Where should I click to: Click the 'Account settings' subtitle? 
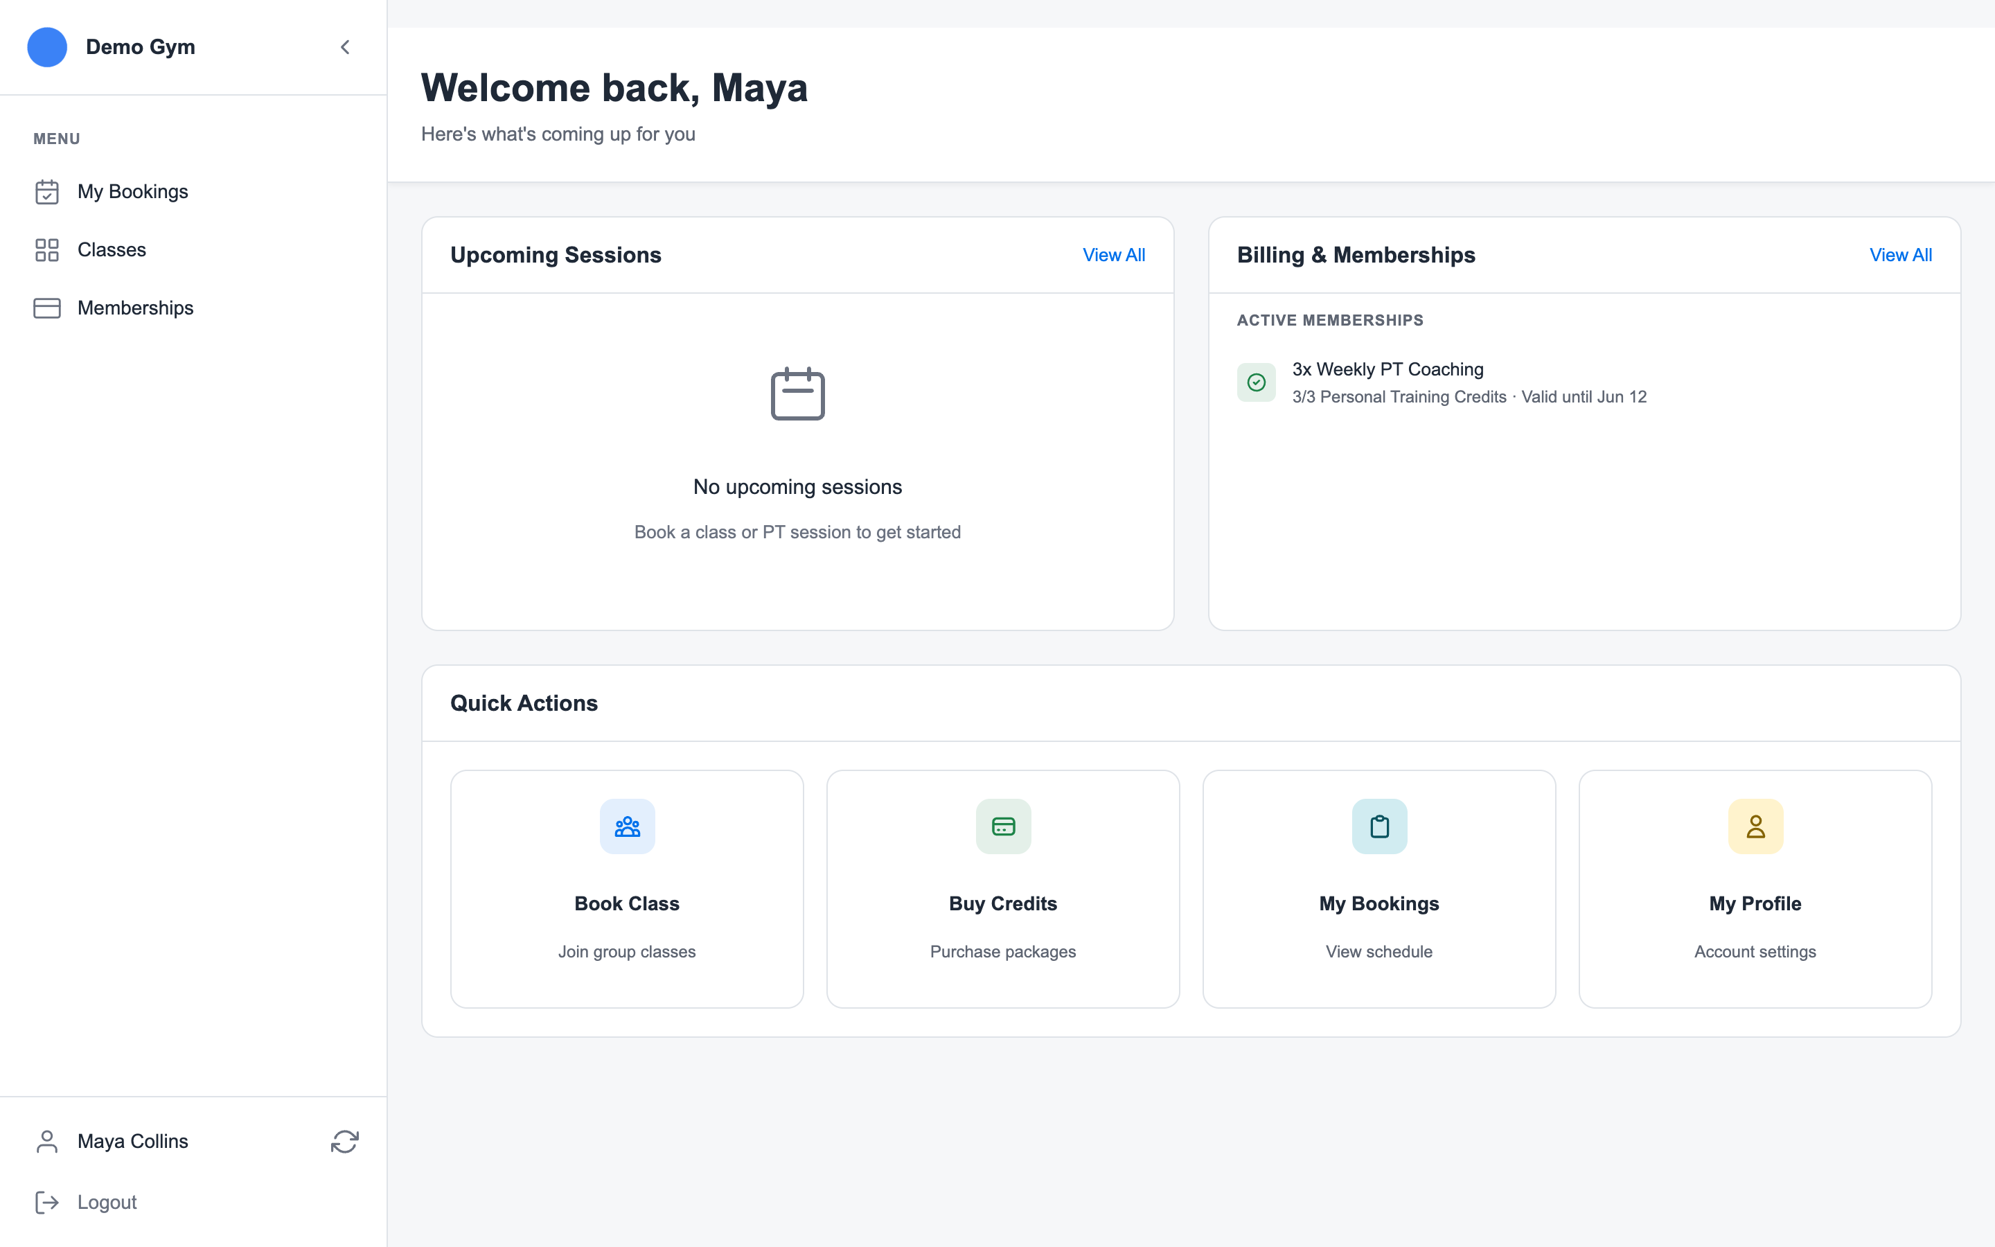tap(1755, 952)
